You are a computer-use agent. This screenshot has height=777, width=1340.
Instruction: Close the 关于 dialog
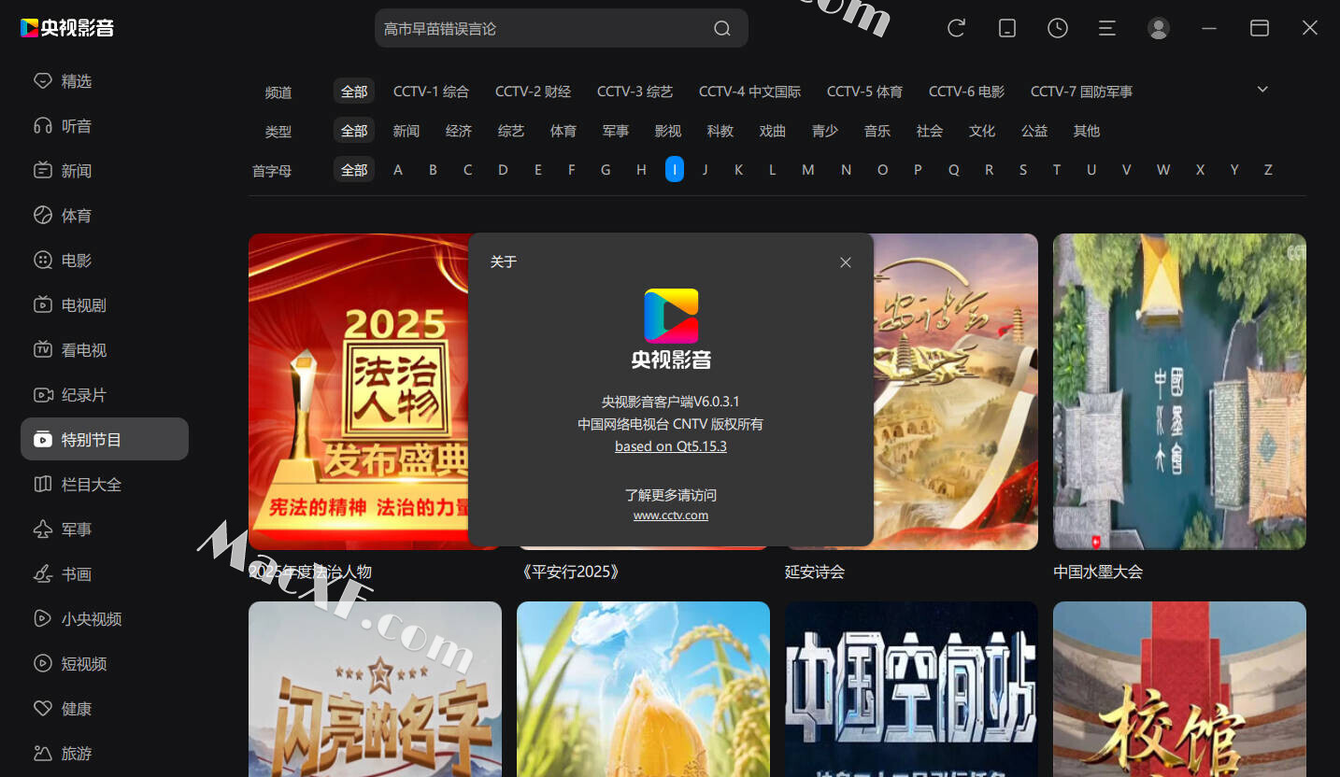[846, 262]
